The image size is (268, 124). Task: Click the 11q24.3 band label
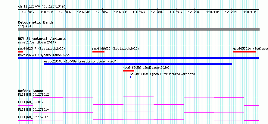click(24, 26)
